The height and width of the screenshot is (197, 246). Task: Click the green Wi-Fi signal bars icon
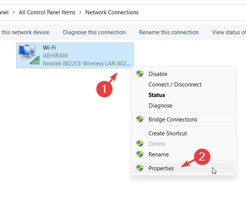tap(35, 61)
